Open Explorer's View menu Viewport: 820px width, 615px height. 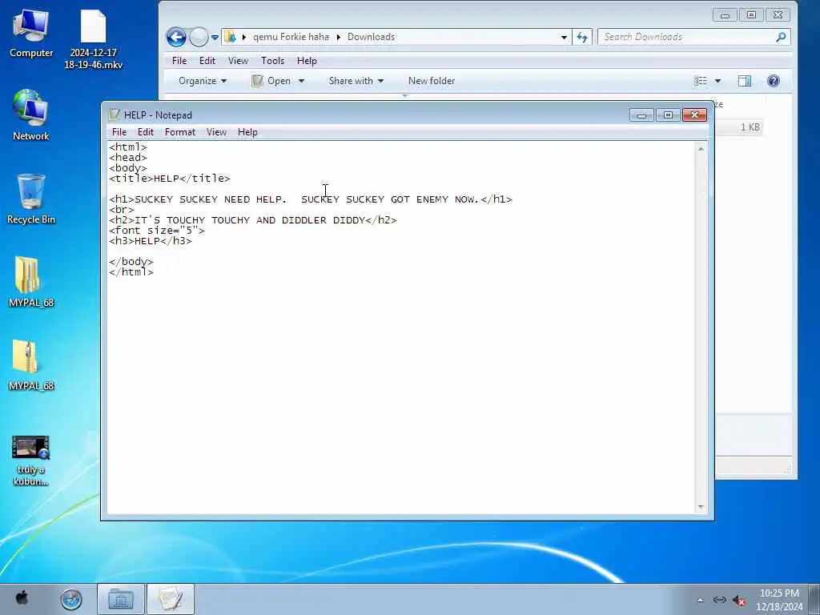(238, 61)
